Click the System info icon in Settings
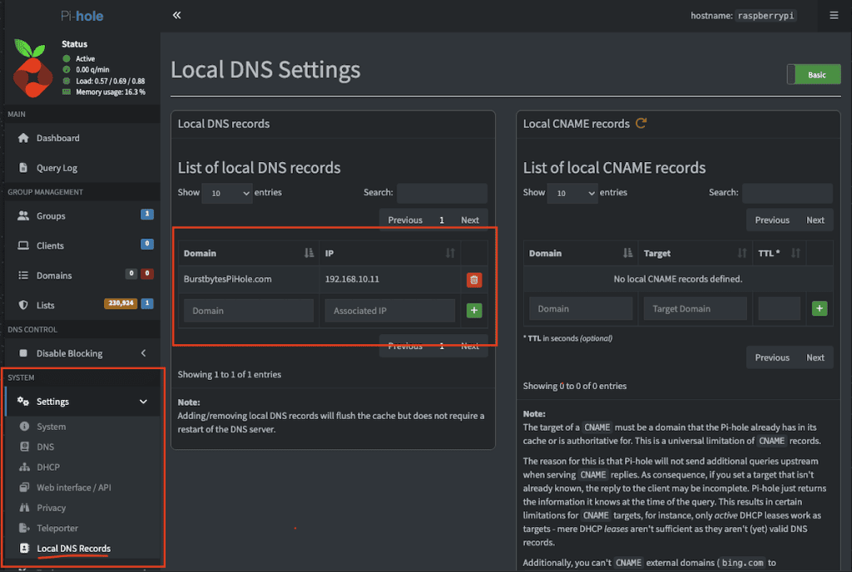This screenshot has height=572, width=852. [24, 426]
